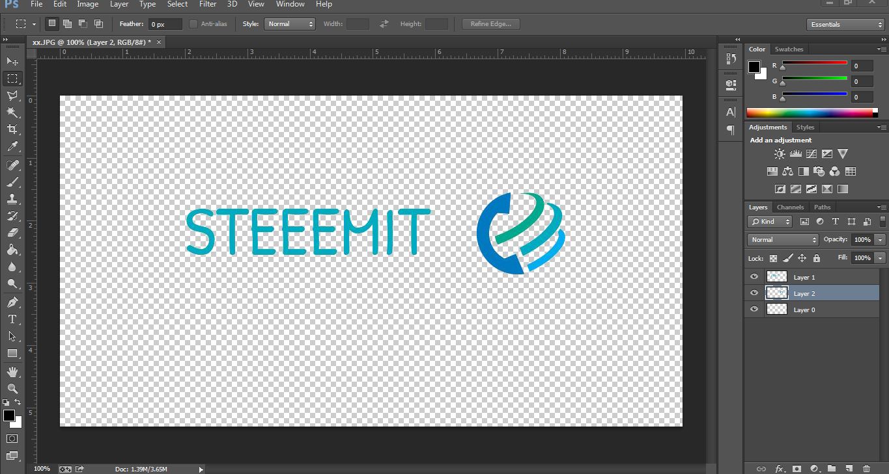Image resolution: width=889 pixels, height=474 pixels.
Task: Pick a color from the spectrum ramp
Action: point(810,113)
